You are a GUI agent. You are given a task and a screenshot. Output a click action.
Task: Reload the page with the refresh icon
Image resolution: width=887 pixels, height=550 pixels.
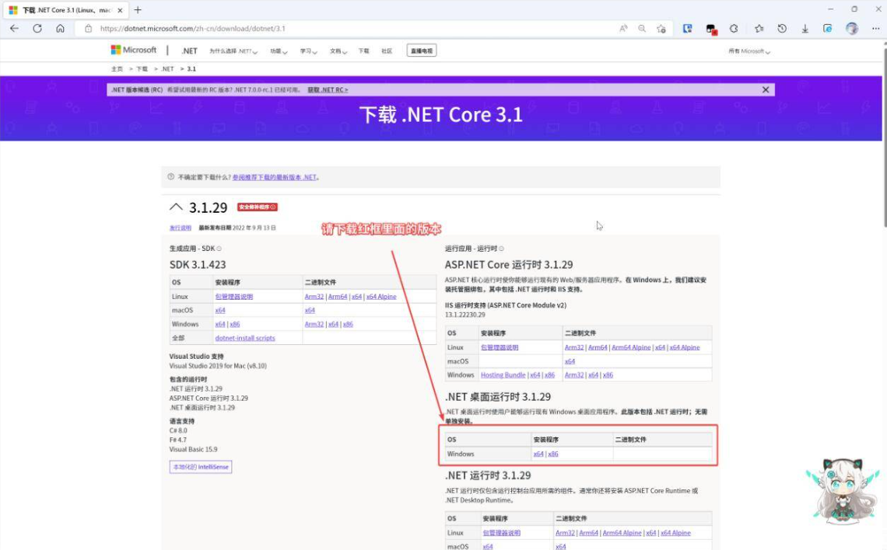coord(37,28)
